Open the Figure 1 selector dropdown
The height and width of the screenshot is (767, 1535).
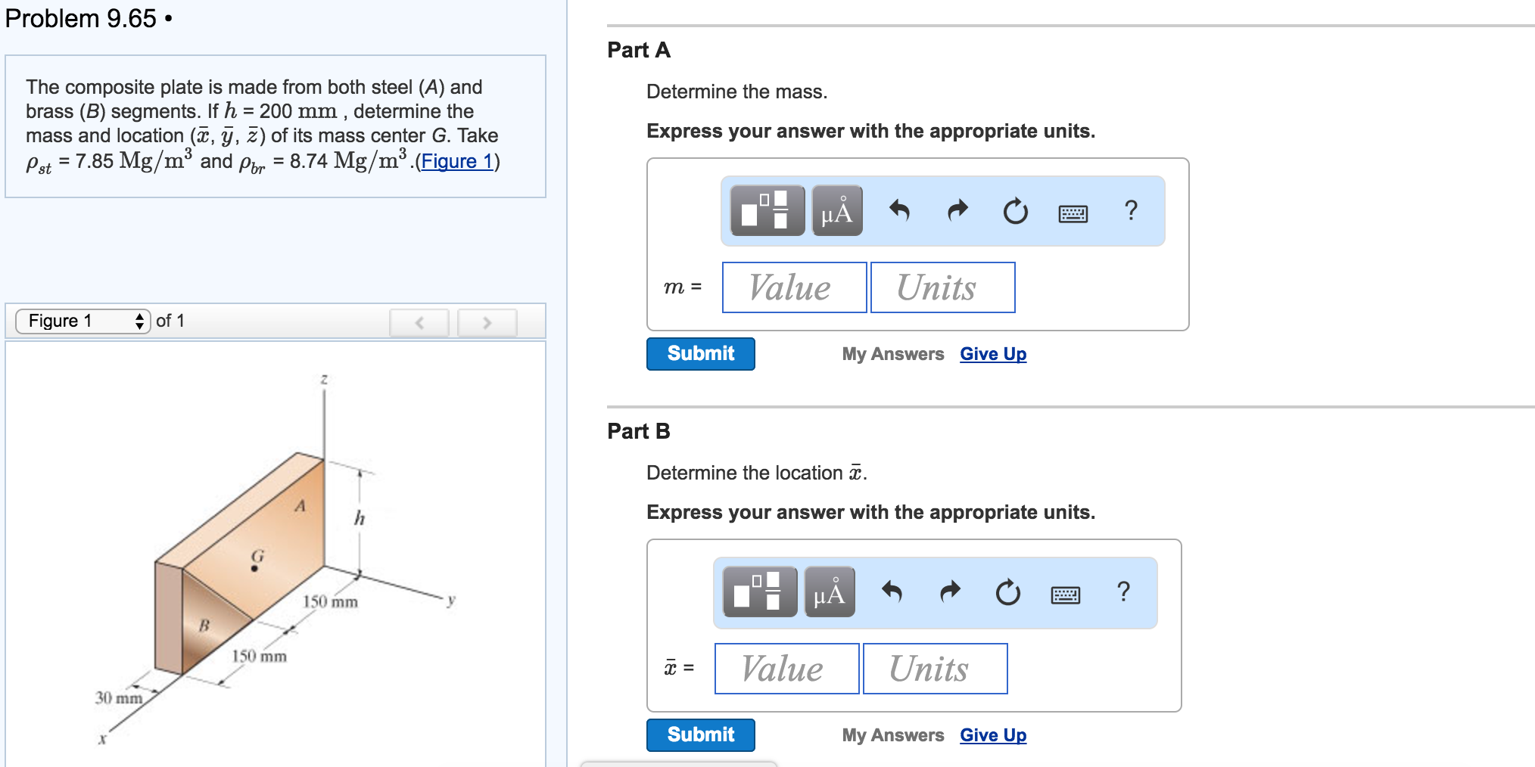click(x=83, y=321)
